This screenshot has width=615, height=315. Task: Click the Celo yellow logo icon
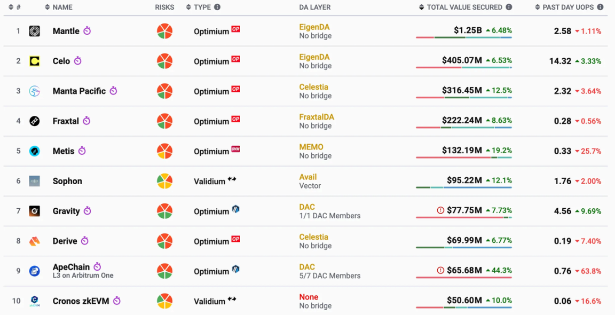[x=35, y=61]
